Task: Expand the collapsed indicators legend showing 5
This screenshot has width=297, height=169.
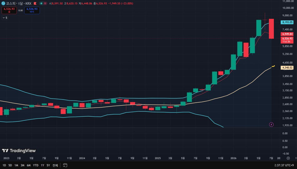Action: [5, 18]
